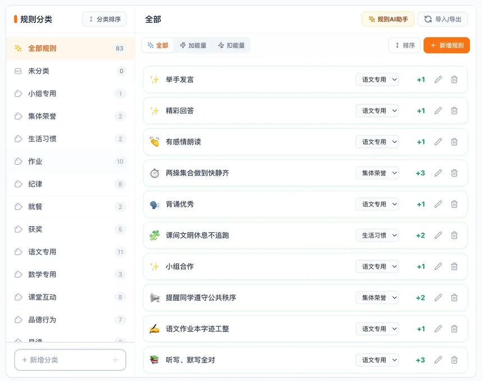Switch to the 加能量 filter tab
This screenshot has width=482, height=381.
[193, 45]
